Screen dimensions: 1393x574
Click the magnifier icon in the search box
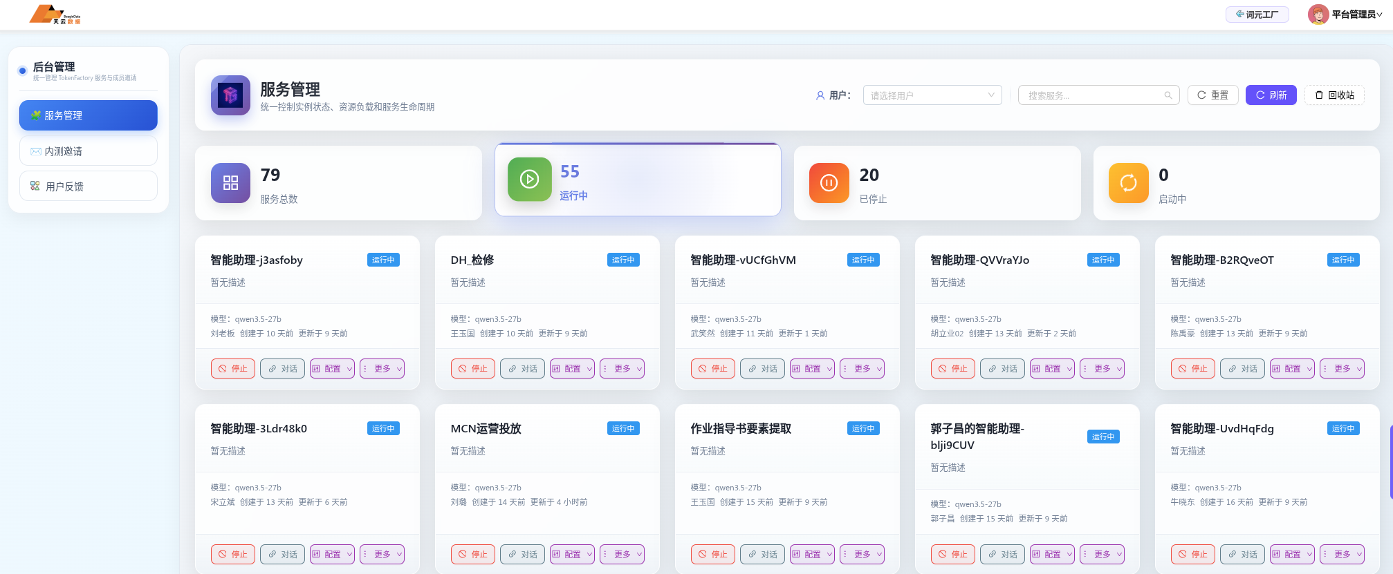click(x=1168, y=96)
